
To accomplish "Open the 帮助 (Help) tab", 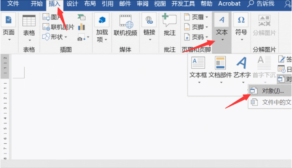I will pos(206,4).
